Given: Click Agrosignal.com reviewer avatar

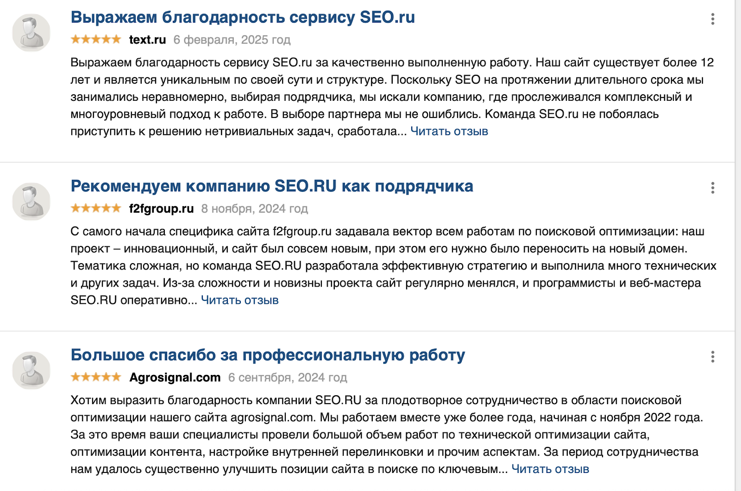Looking at the screenshot, I should pyautogui.click(x=31, y=370).
